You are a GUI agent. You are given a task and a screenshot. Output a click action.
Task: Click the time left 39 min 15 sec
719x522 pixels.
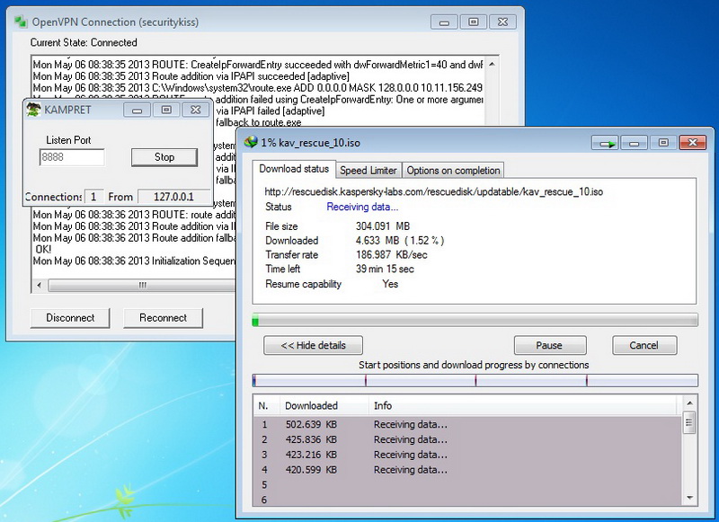coord(385,269)
